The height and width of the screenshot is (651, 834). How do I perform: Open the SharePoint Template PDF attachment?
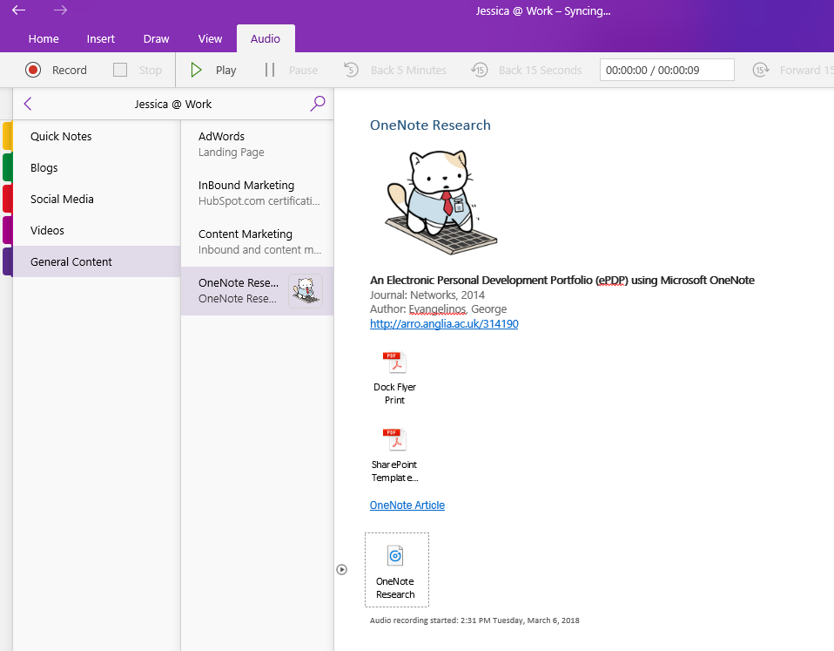pos(394,439)
